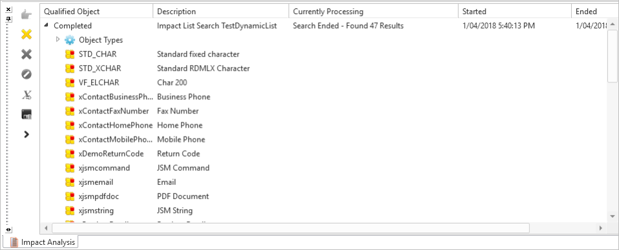Sort by the Started column header
Screen dimensions: 619x250
click(x=514, y=12)
